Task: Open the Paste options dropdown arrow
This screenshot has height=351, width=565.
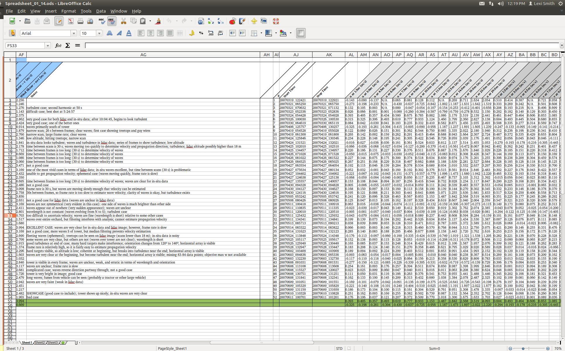Action: (x=150, y=21)
